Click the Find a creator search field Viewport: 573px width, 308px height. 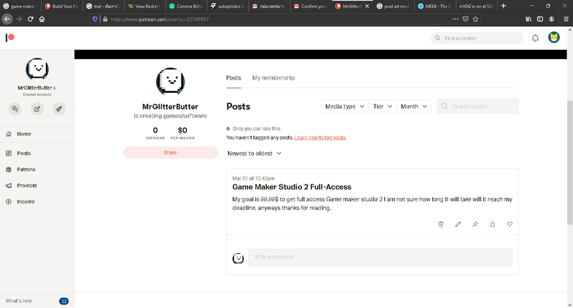[477, 38]
